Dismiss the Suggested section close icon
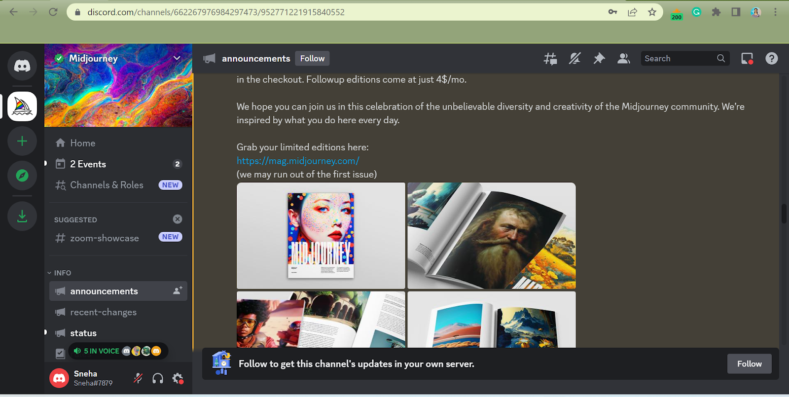The width and height of the screenshot is (789, 397). (178, 219)
